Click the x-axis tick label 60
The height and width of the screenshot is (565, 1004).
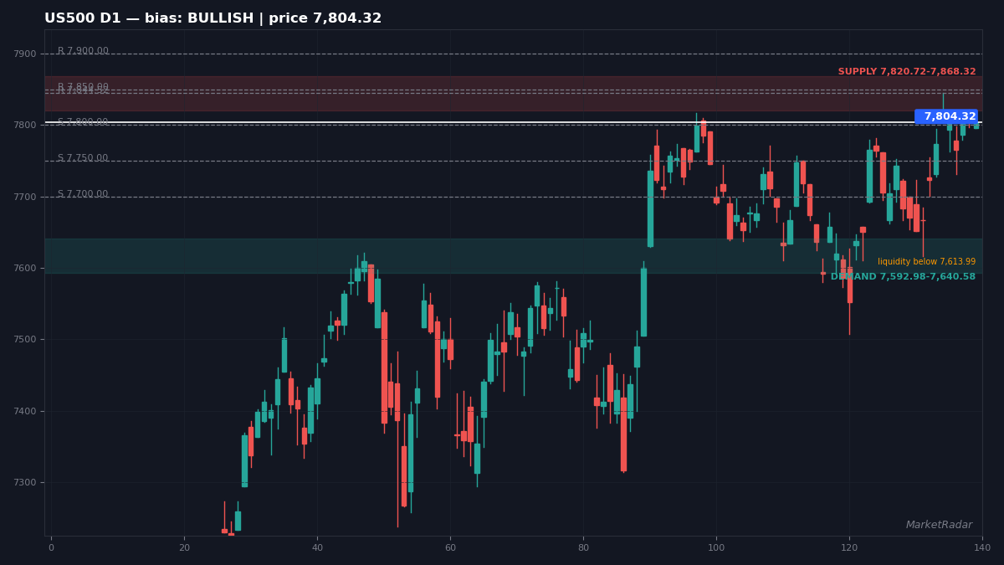(x=450, y=547)
